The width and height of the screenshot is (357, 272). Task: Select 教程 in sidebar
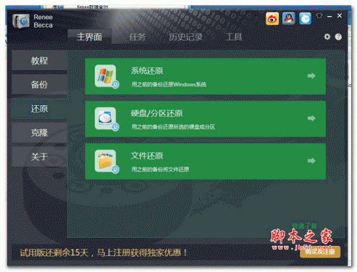click(x=39, y=61)
